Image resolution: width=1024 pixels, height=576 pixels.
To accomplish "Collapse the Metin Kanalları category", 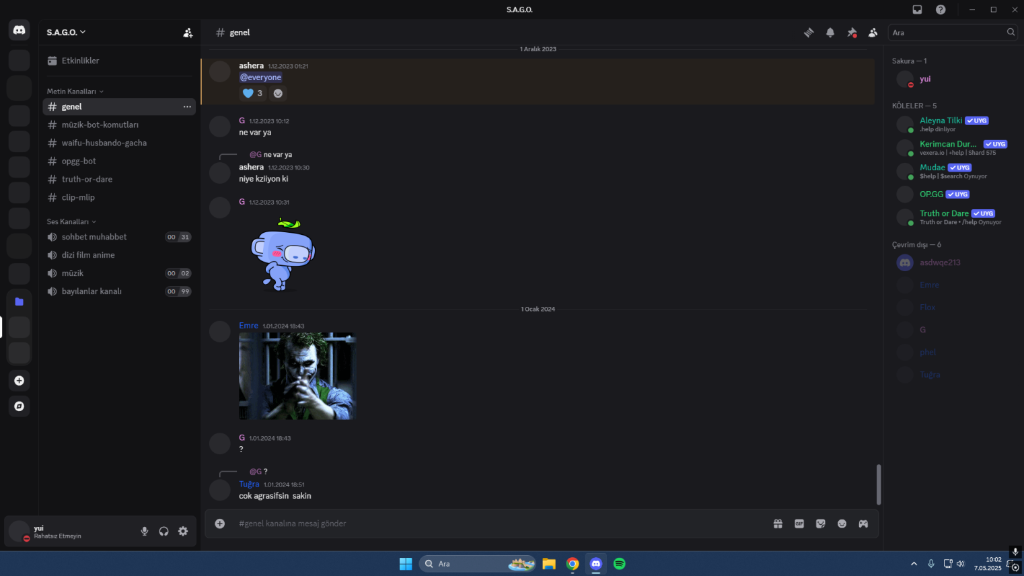I will 75,92.
